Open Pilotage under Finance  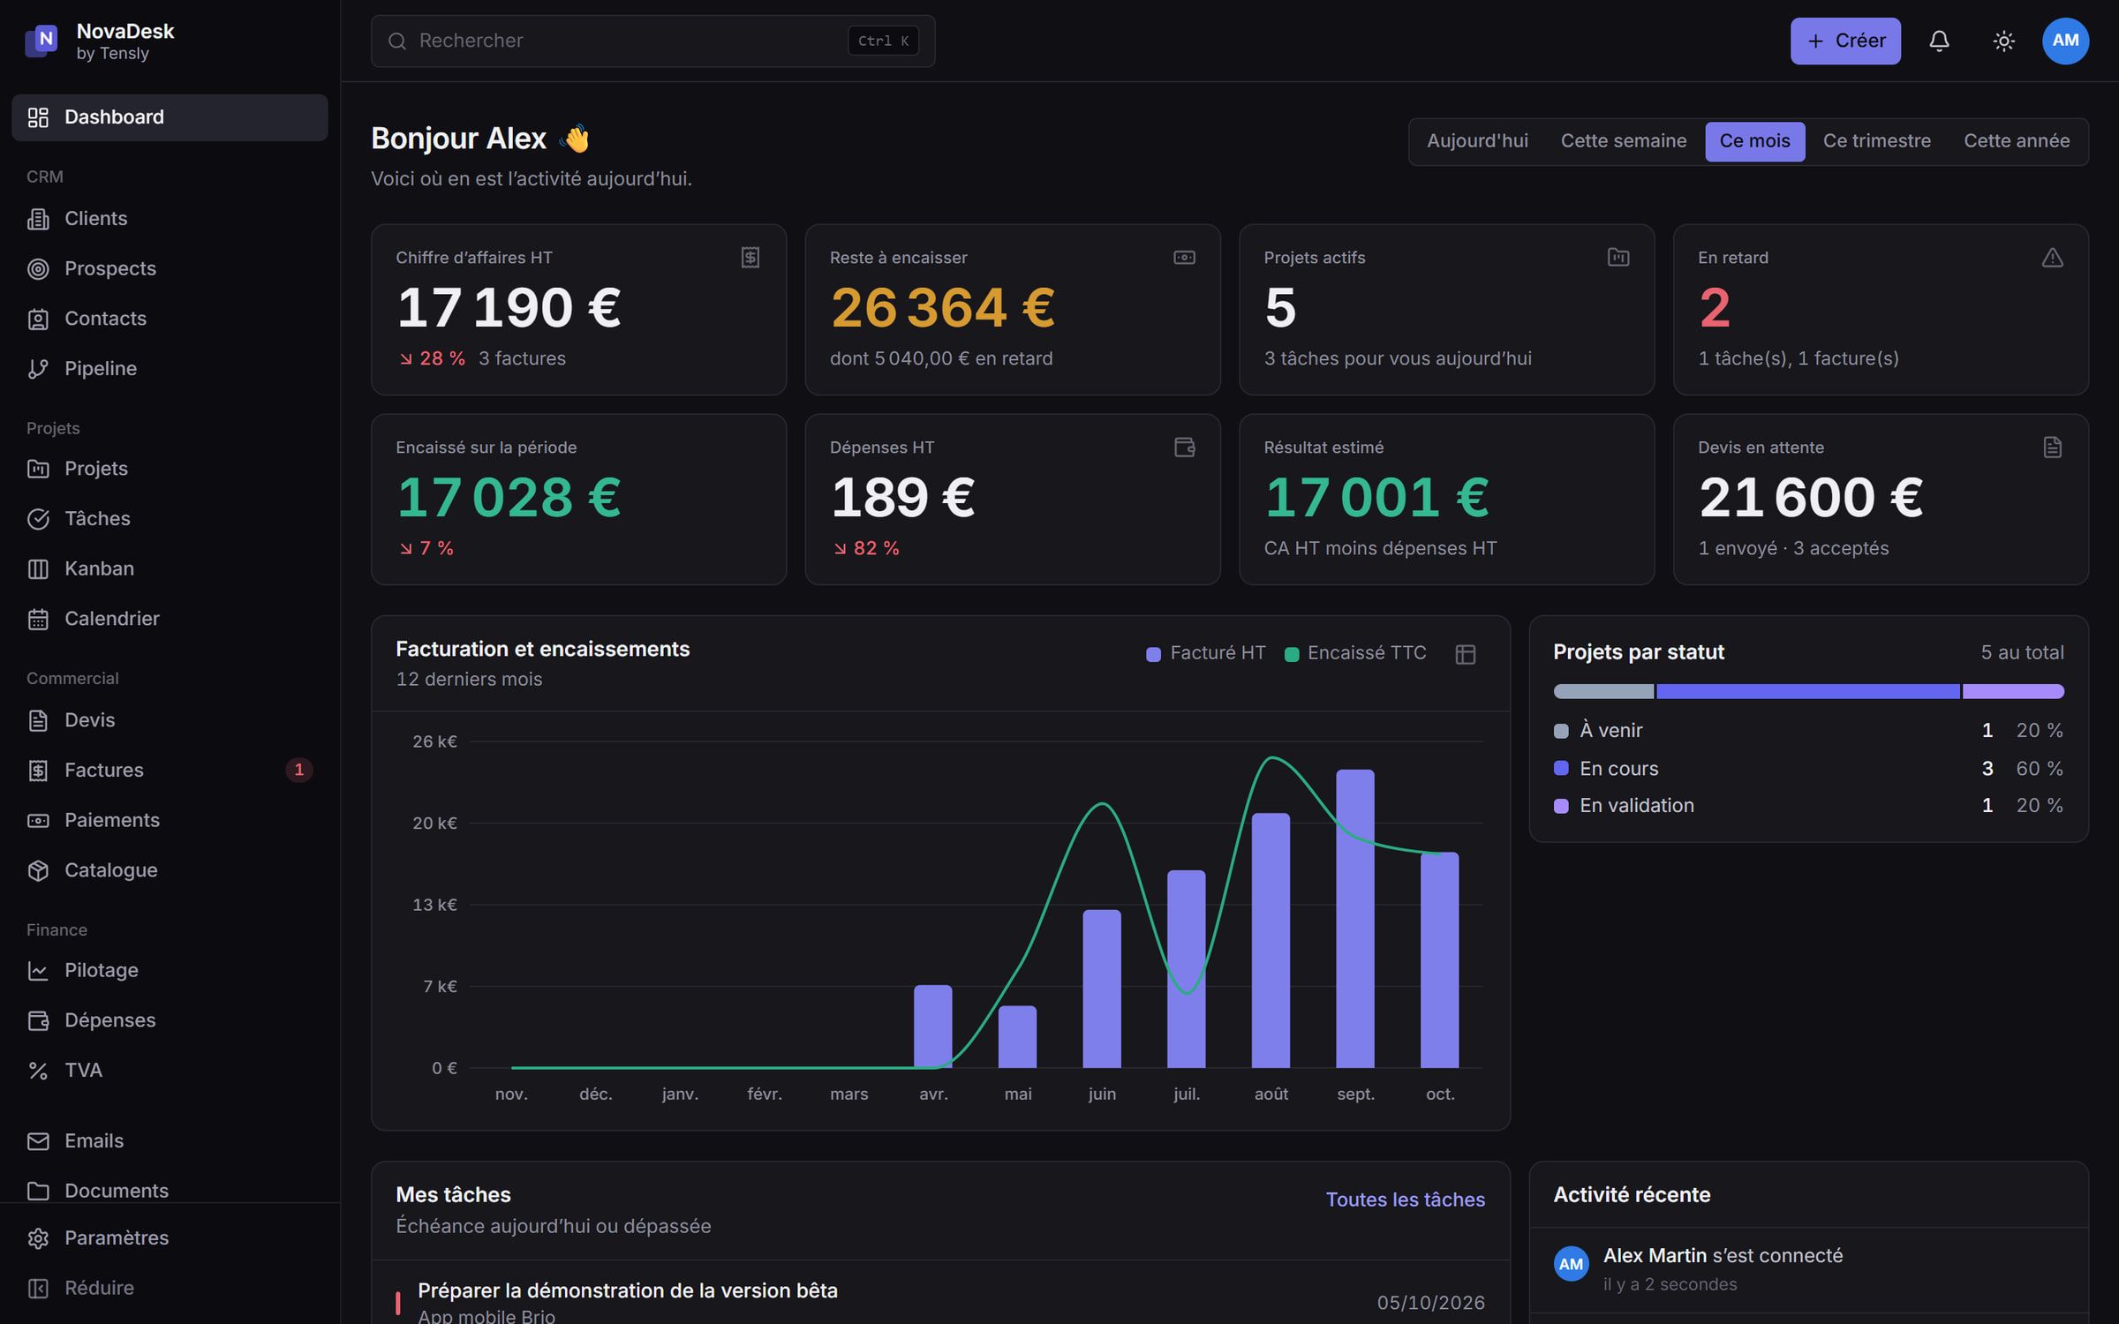click(x=170, y=970)
